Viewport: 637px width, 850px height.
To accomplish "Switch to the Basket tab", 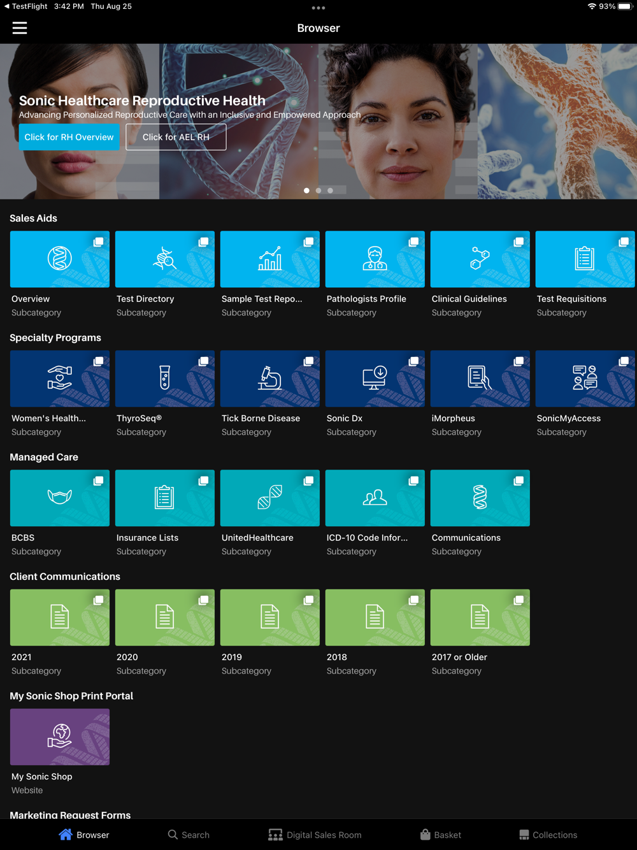I will pos(441,835).
